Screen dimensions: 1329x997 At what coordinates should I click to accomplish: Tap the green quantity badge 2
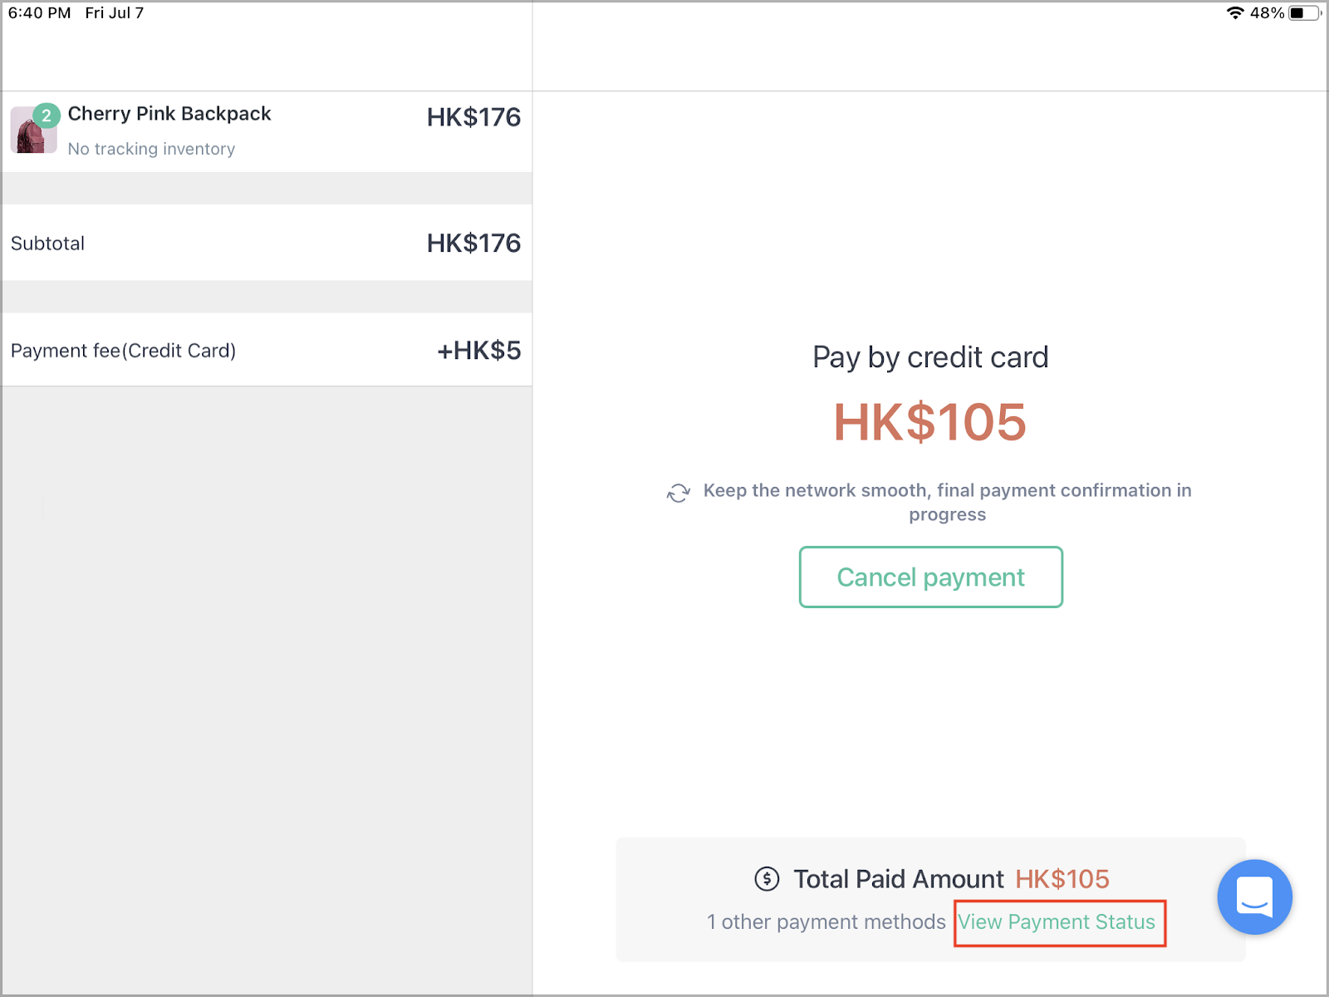point(47,115)
